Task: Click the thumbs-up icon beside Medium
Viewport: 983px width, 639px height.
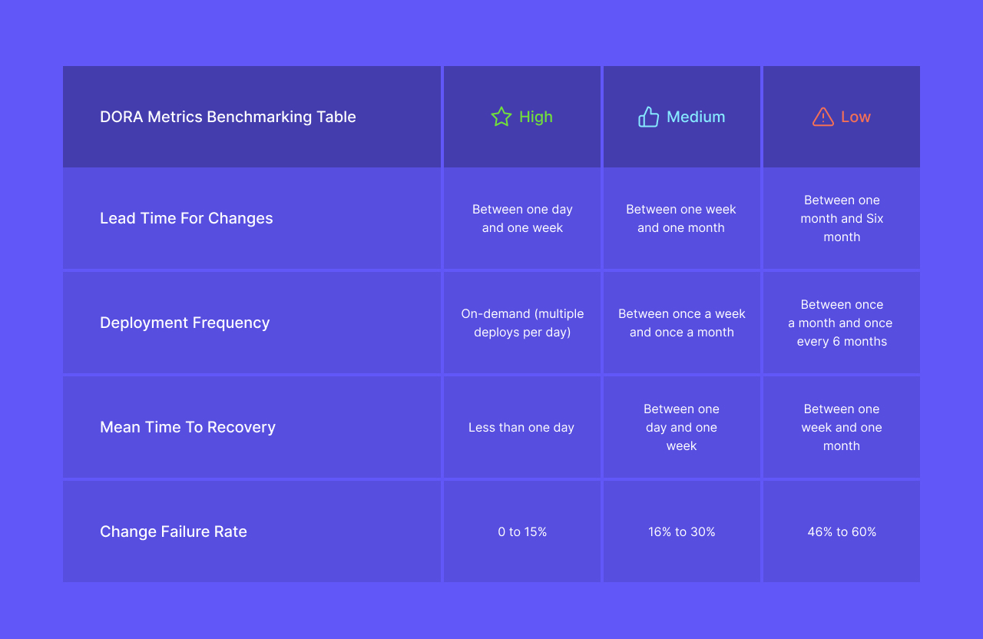Action: [x=648, y=117]
